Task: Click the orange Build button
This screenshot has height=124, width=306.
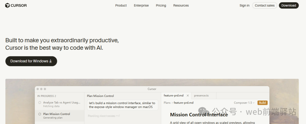Action: tap(262, 103)
